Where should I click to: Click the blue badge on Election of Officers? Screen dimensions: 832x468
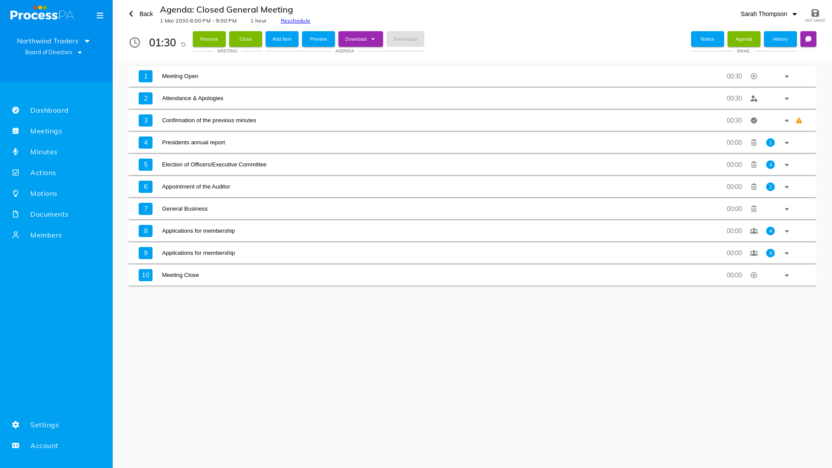770,165
